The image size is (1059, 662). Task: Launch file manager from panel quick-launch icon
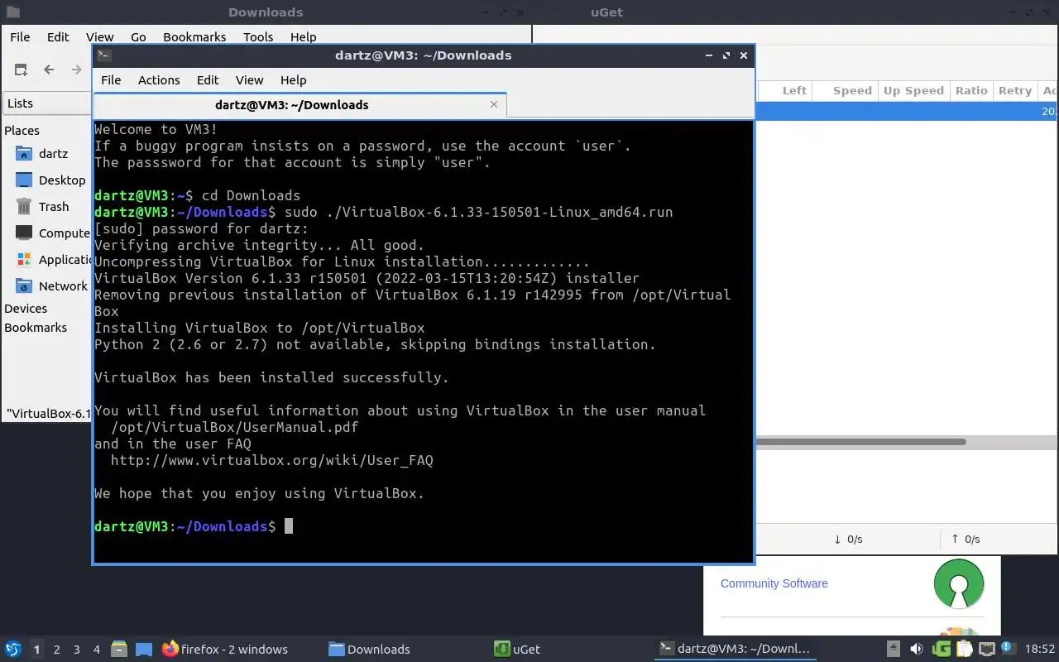click(118, 650)
